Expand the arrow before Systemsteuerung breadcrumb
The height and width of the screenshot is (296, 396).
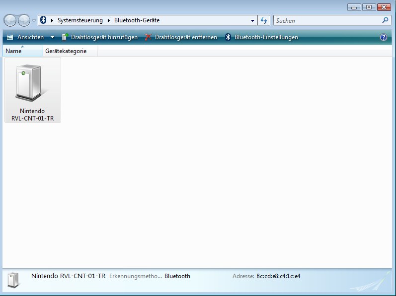tap(52, 20)
